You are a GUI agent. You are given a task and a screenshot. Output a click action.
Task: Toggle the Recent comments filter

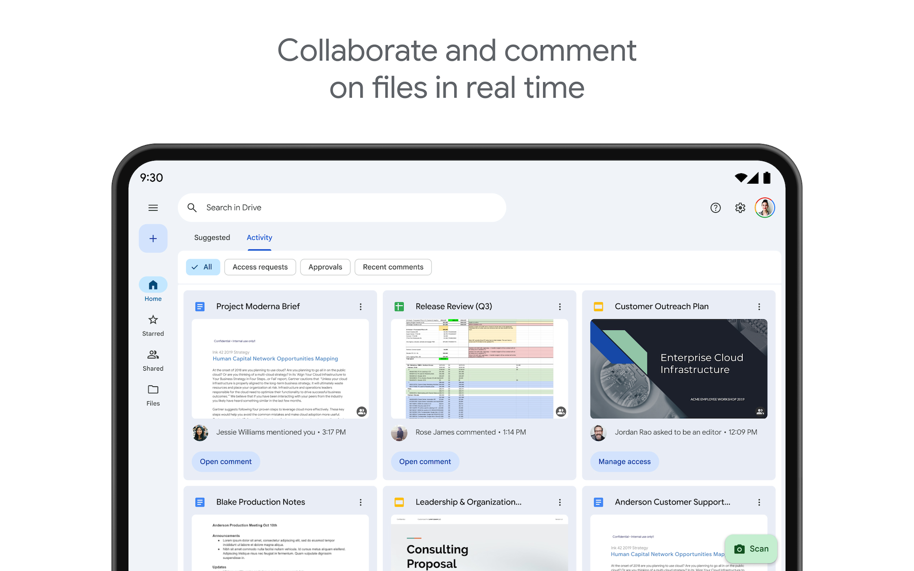click(393, 267)
